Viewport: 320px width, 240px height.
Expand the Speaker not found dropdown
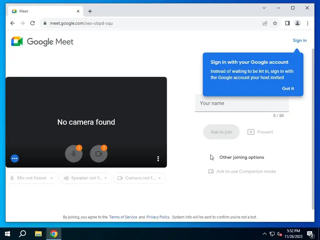(x=86, y=178)
